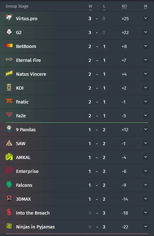Click the G2 samurai logo
Viewport: 154px width, 236px height.
(x=9, y=32)
